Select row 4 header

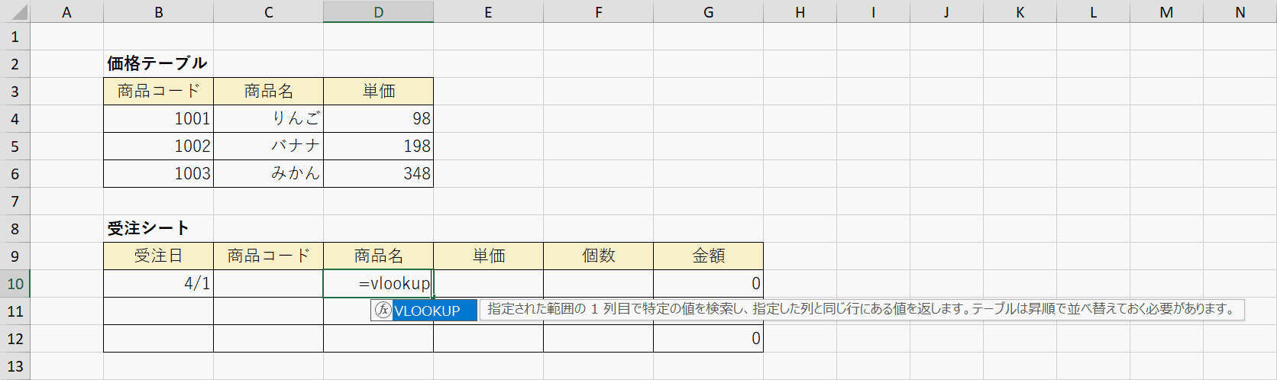(x=15, y=119)
